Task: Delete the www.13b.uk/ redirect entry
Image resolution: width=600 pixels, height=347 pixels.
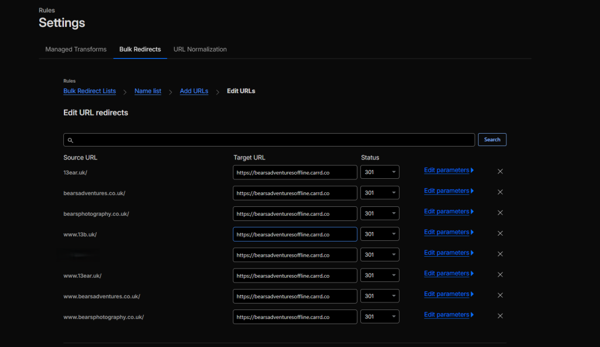Action: pyautogui.click(x=500, y=233)
